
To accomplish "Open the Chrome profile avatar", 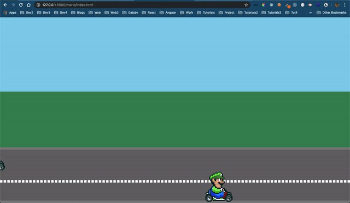I will 337,5.
